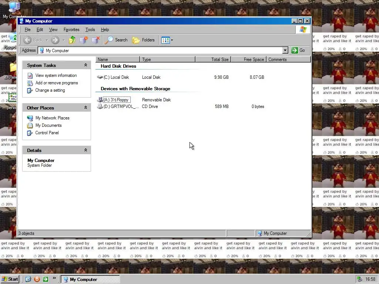Expand the Address bar dropdown

[285, 50]
